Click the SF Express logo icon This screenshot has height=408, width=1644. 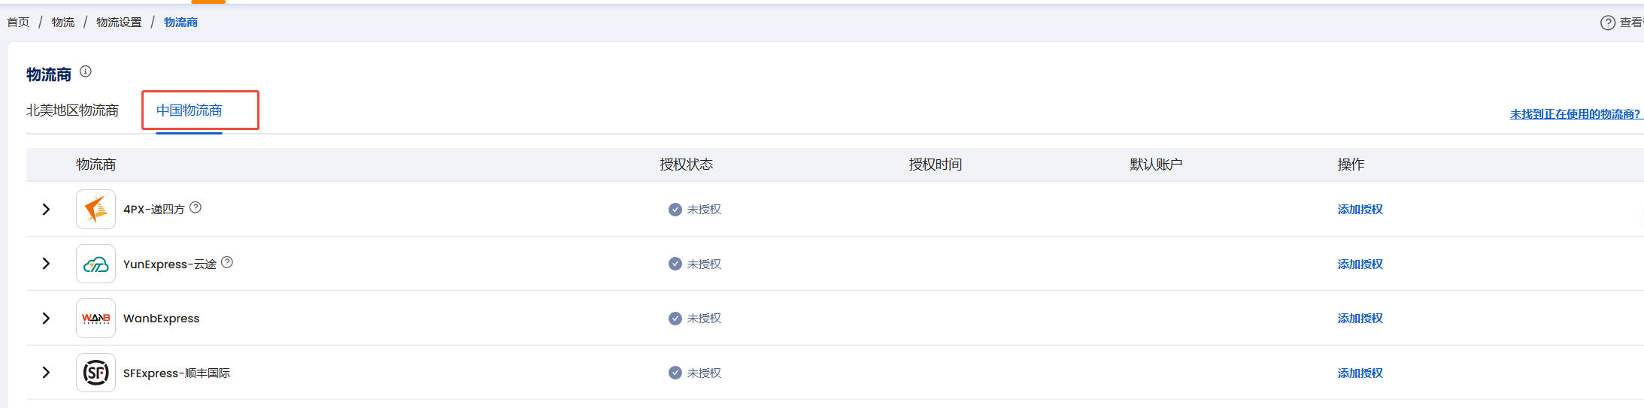tap(96, 373)
